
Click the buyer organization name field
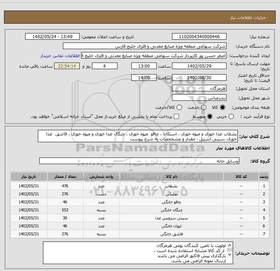(145, 46)
